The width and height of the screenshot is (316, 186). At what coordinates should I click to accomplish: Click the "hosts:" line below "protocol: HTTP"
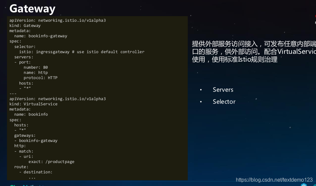(26, 83)
